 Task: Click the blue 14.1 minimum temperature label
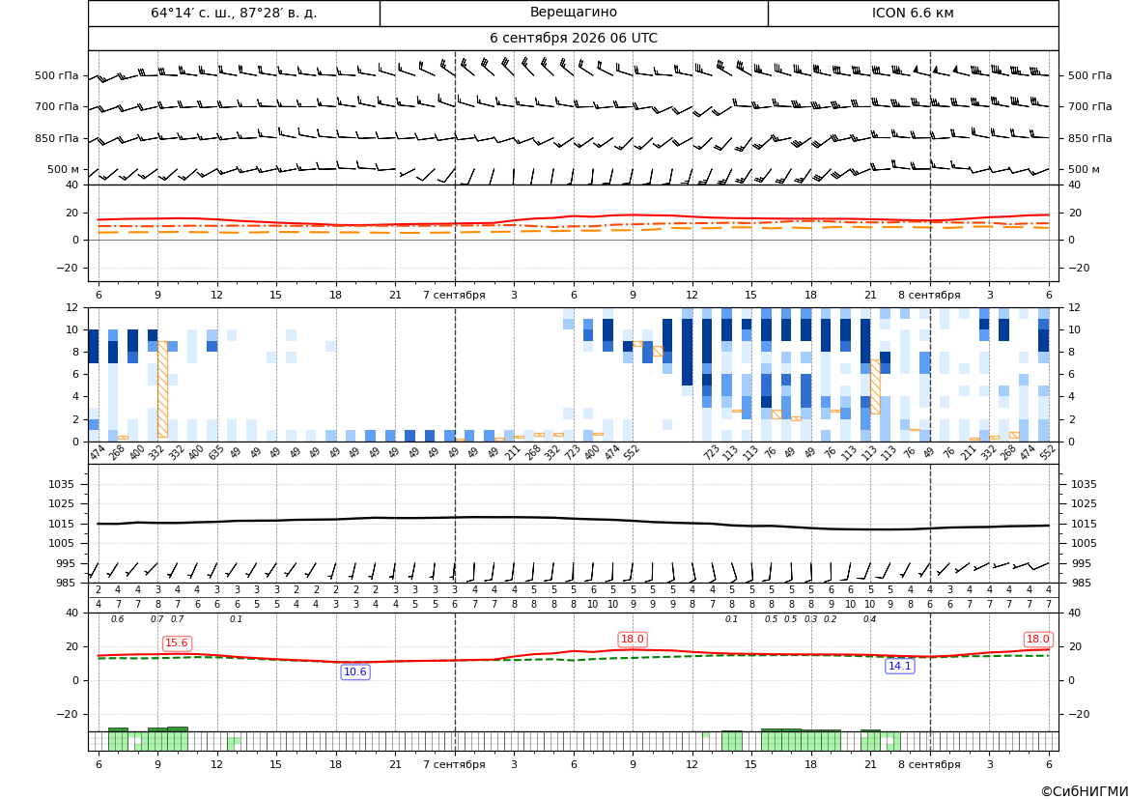pyautogui.click(x=899, y=666)
